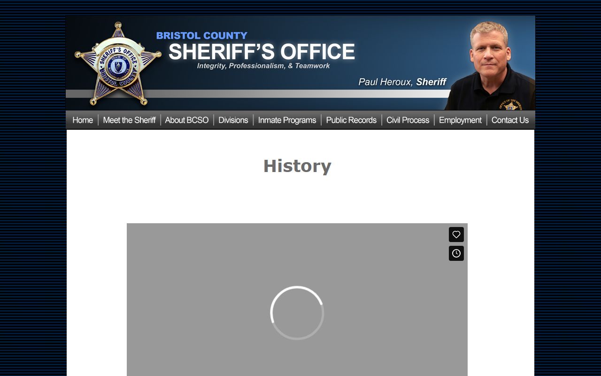Screen dimensions: 601x376
Task: Open the Employment page
Action: (460, 120)
